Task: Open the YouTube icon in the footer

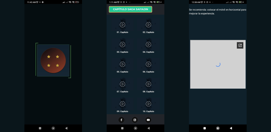Action: coord(148,120)
